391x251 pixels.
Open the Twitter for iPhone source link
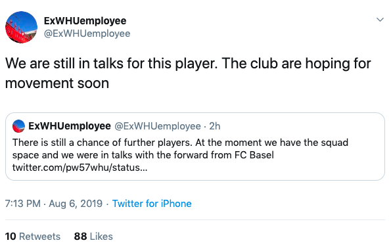pos(152,204)
